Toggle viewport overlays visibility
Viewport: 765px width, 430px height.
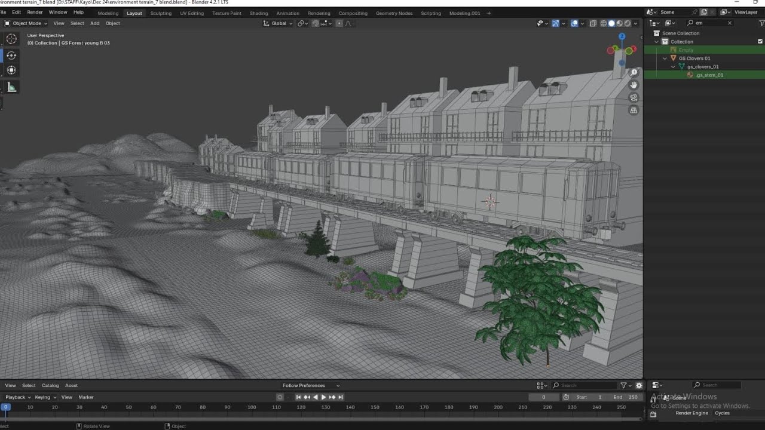(x=574, y=23)
